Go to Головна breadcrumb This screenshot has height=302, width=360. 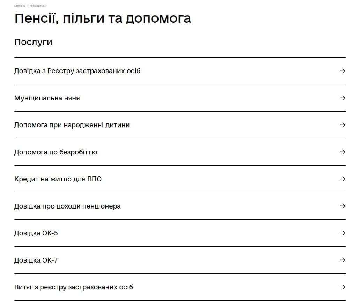(20, 6)
